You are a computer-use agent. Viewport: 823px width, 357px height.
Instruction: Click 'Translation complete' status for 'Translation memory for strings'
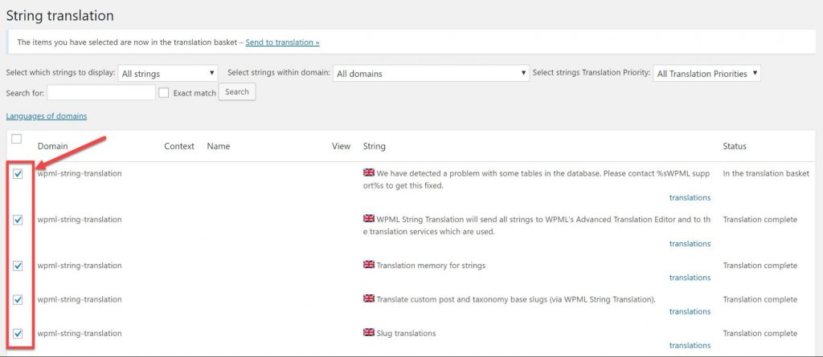[x=760, y=266]
